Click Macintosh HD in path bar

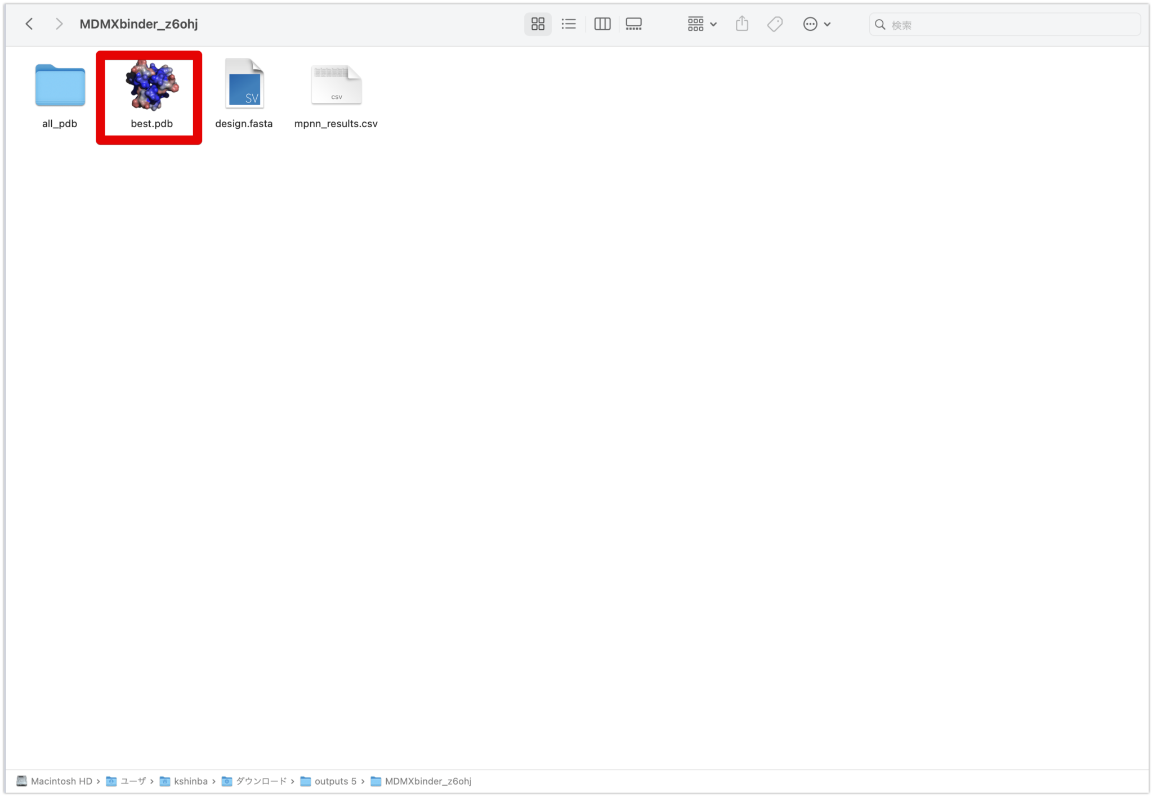point(61,781)
